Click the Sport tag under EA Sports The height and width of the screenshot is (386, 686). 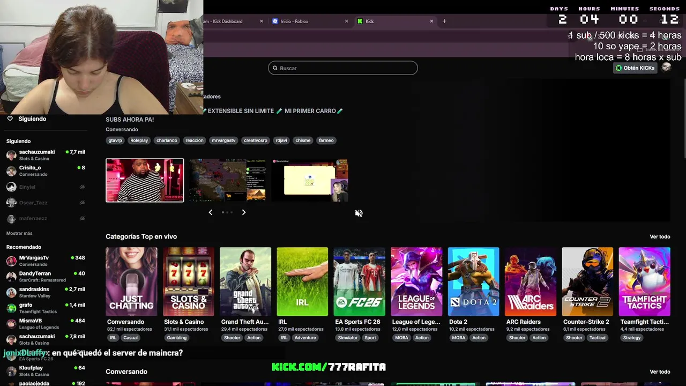coord(370,338)
